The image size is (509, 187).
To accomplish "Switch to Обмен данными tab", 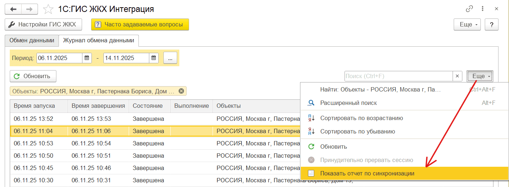I will (x=32, y=41).
